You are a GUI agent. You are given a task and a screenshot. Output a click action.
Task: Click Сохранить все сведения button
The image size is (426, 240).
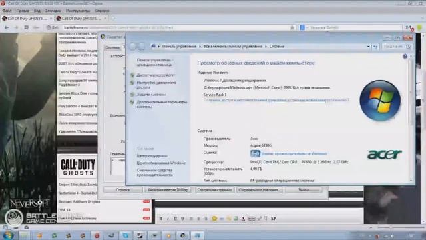(x=260, y=190)
